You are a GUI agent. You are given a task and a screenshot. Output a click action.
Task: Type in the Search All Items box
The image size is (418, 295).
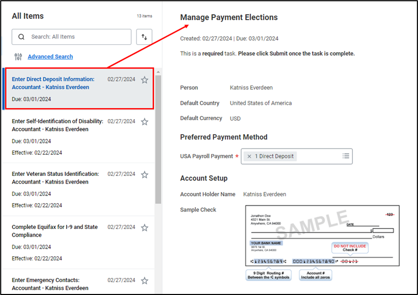point(78,37)
